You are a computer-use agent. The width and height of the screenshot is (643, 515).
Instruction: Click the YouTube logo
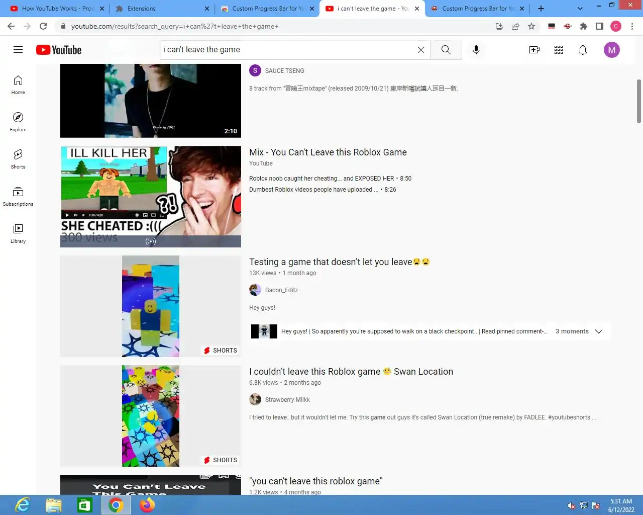click(59, 50)
